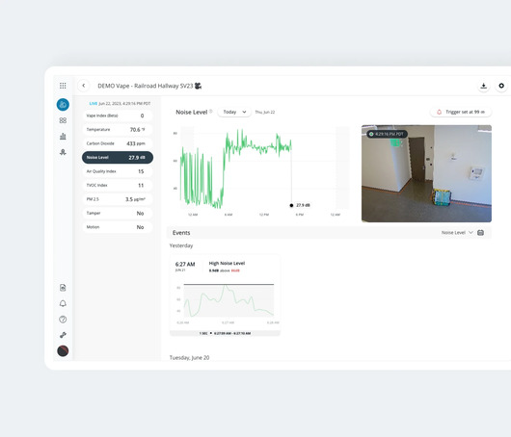The height and width of the screenshot is (437, 511).
Task: Select the Noise Level sensor reading
Action: [118, 158]
